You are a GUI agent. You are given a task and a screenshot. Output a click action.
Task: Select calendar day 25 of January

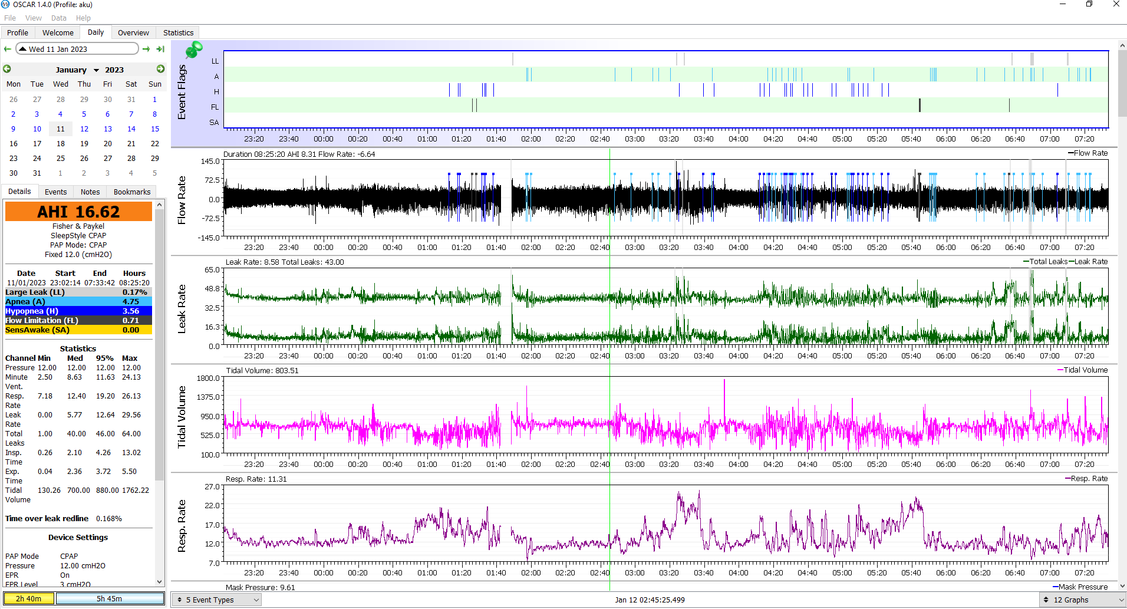coord(61,158)
